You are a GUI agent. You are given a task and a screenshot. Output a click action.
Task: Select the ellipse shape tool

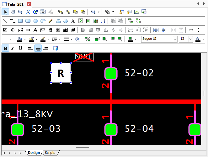point(35,21)
